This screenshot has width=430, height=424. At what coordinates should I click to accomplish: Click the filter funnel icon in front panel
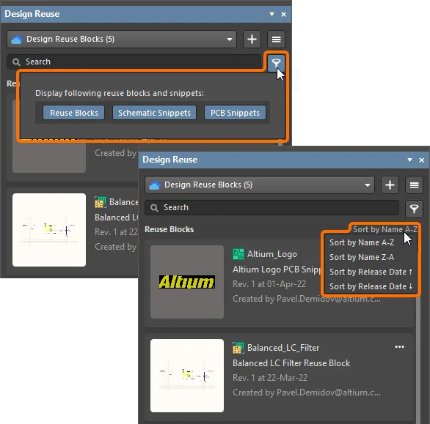[414, 209]
